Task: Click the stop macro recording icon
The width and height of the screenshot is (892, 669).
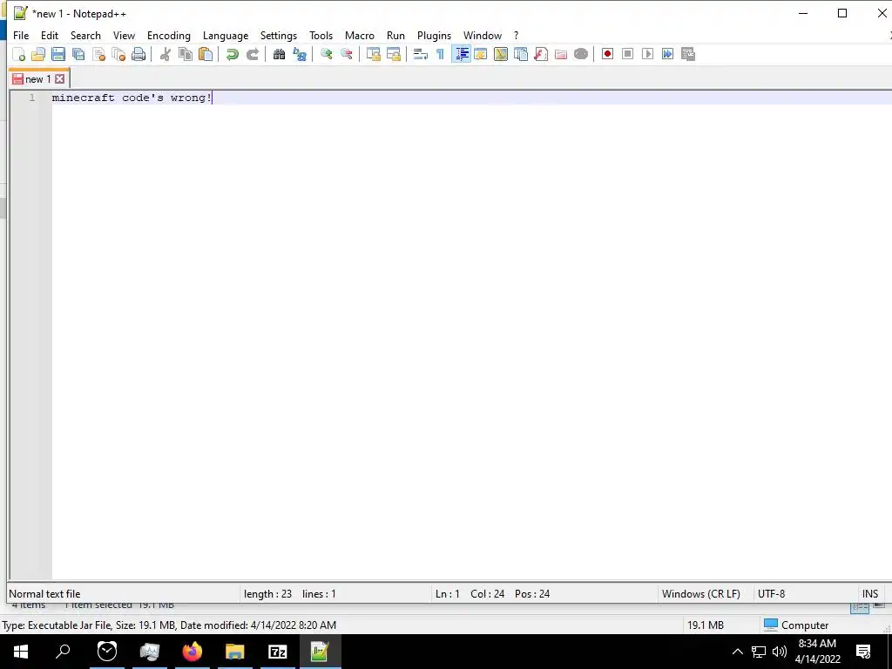Action: tap(627, 54)
